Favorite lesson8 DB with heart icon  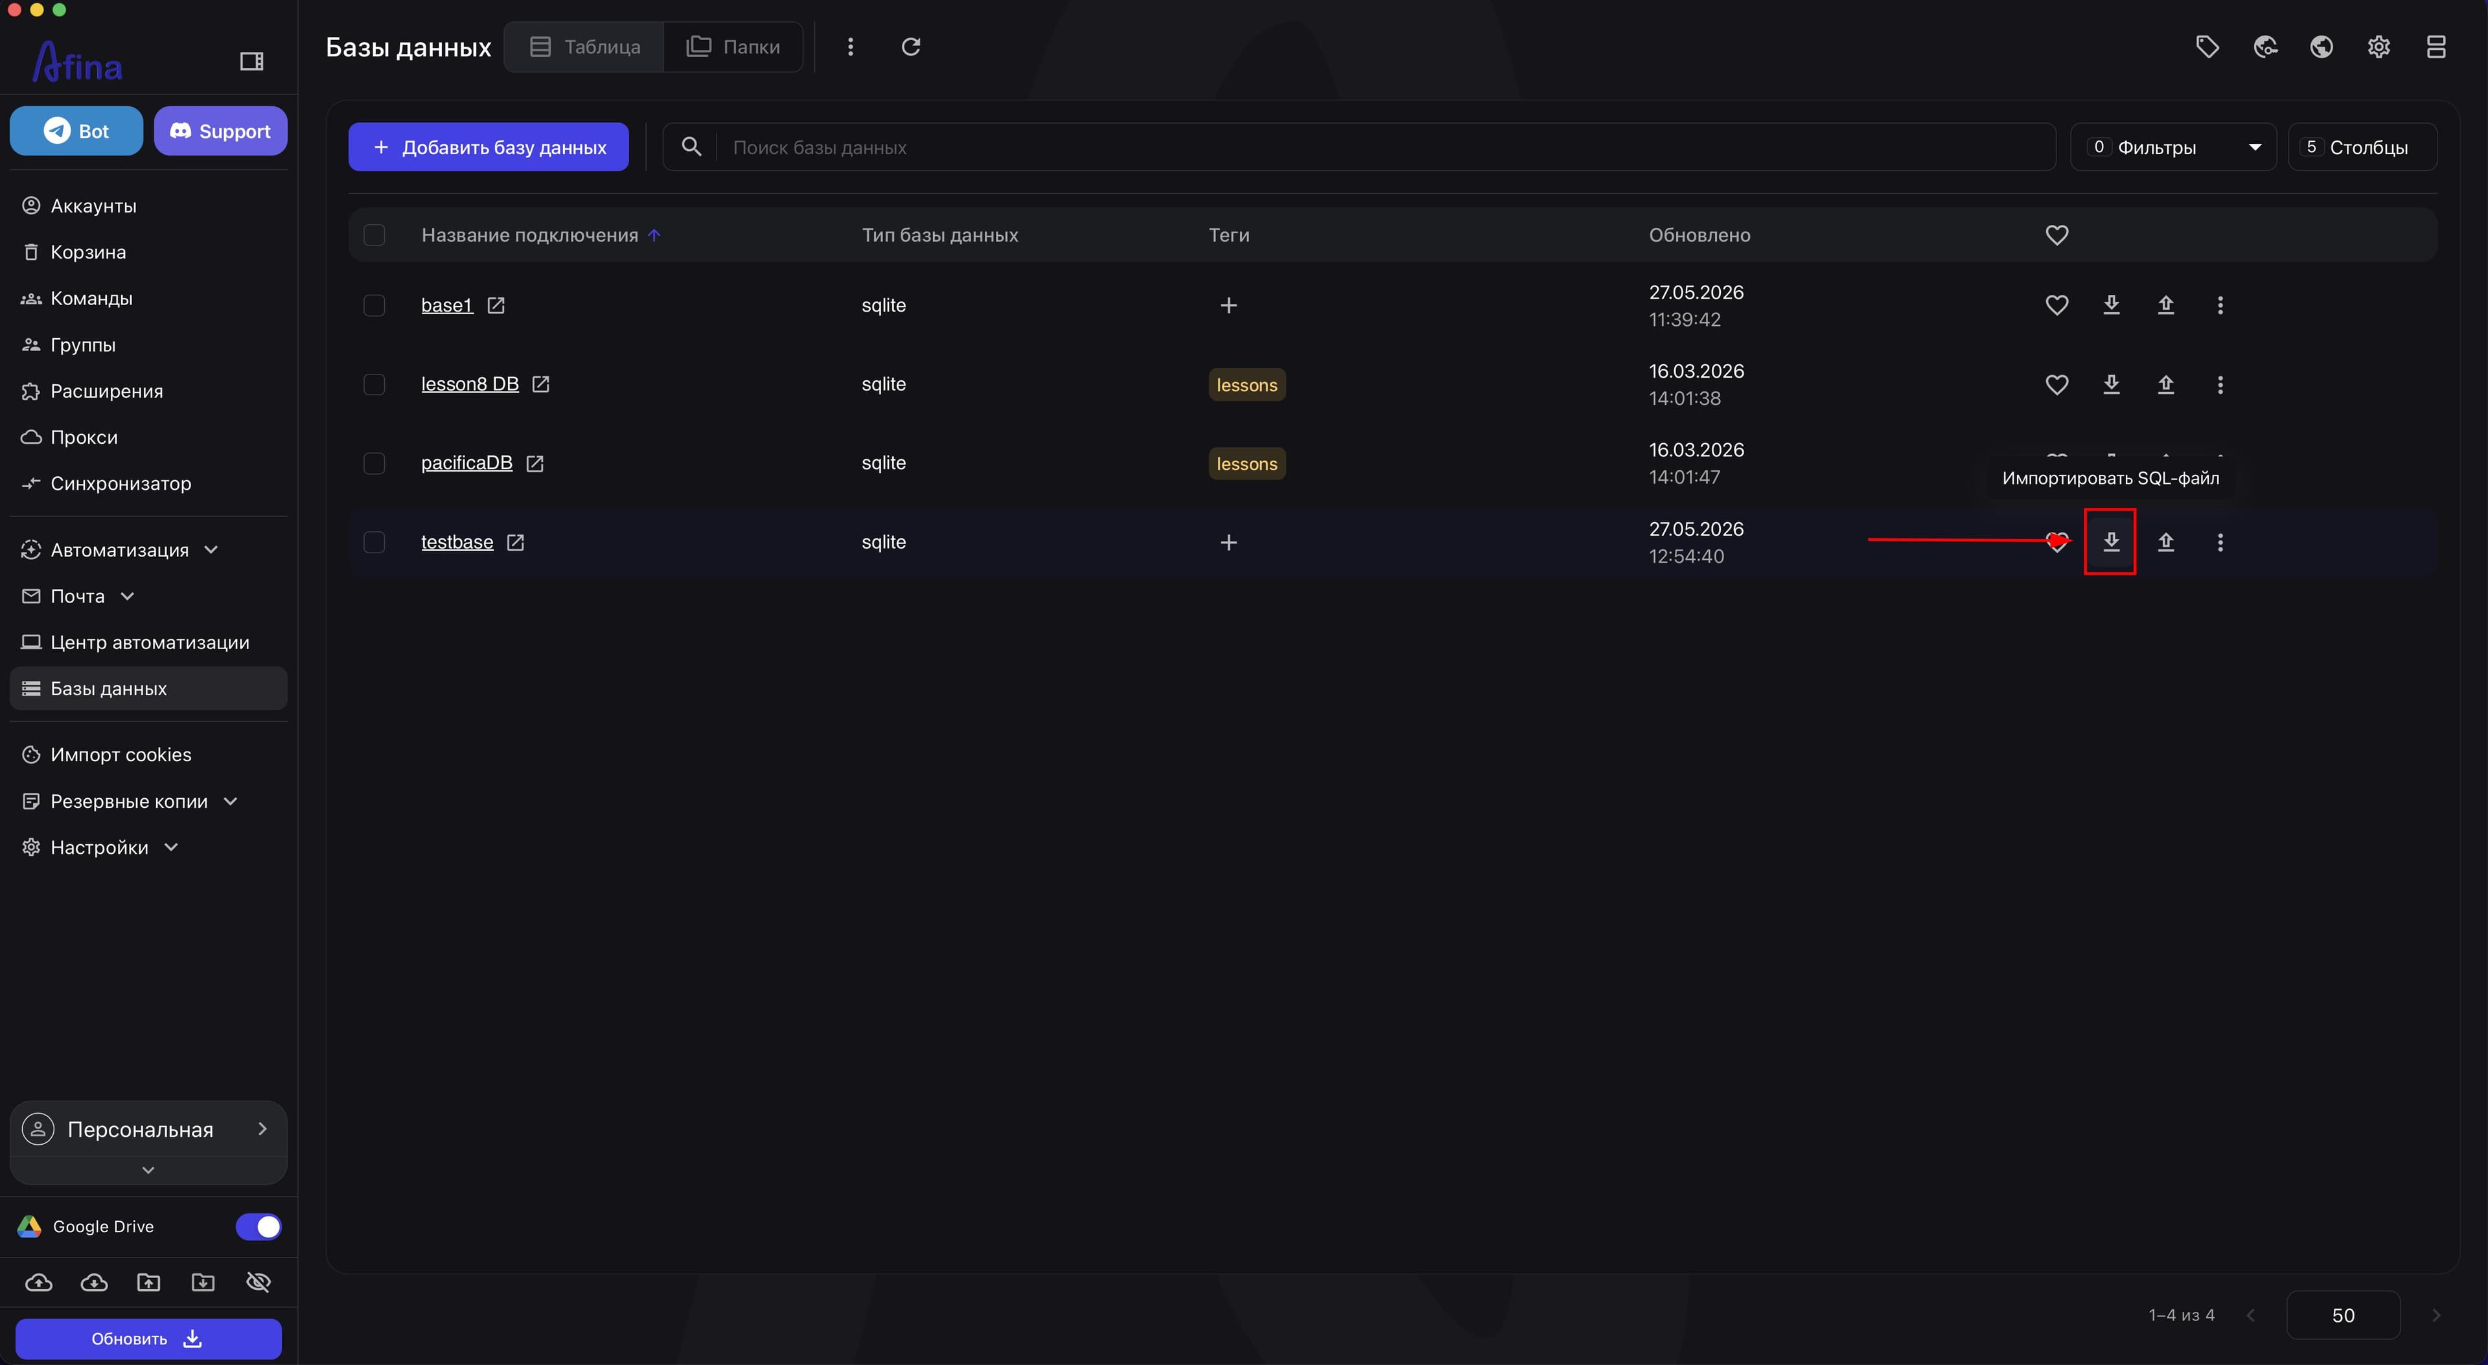click(2056, 384)
